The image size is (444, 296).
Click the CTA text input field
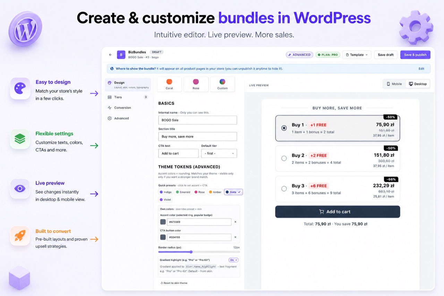coord(178,153)
